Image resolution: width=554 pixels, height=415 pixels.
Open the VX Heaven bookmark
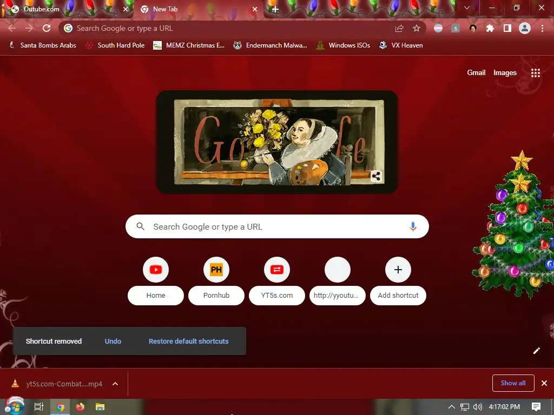click(401, 45)
